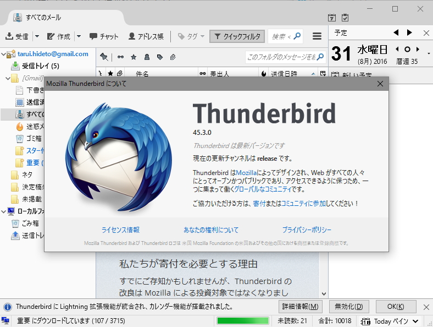
Task: Select the 下書き drafts folder icon
Action: [x=19, y=90]
